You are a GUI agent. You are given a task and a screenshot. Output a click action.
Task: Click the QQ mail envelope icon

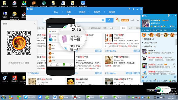[x=158, y=26]
